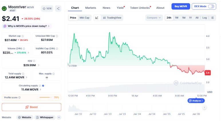Open Token Unlocks tab
221x121 pixels.
tap(140, 8)
